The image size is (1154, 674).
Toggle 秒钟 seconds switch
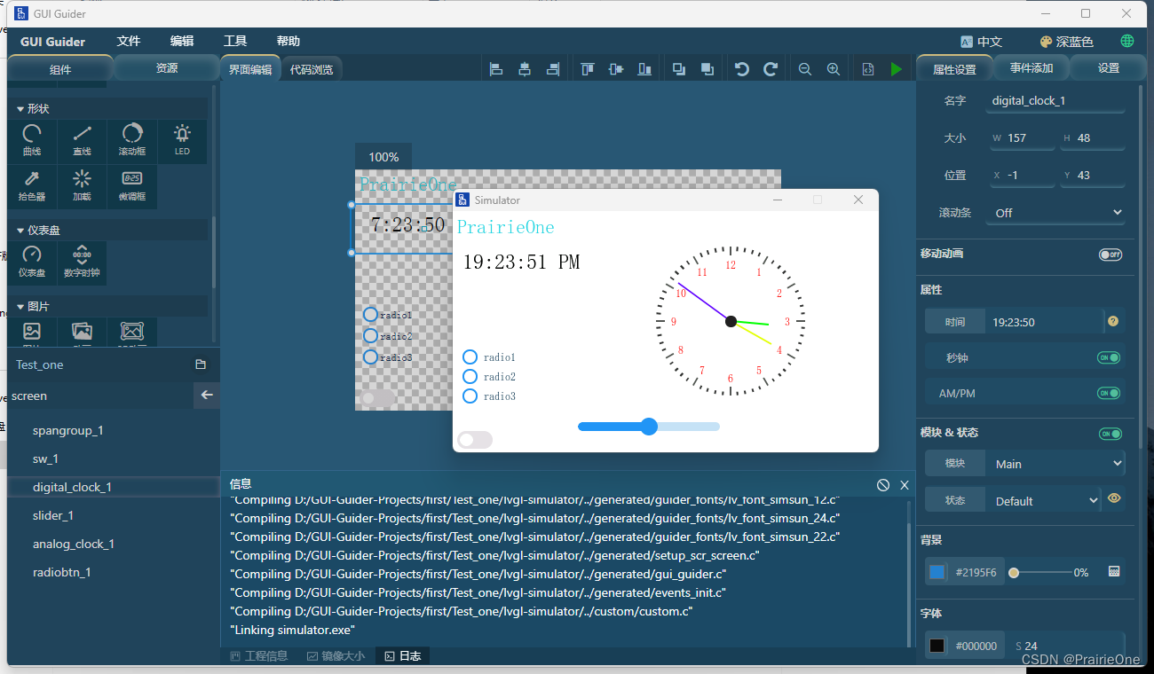[1109, 358]
